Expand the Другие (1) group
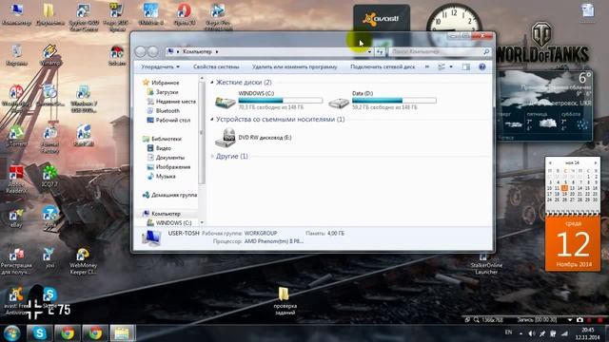Image resolution: width=609 pixels, height=342 pixels. point(212,156)
